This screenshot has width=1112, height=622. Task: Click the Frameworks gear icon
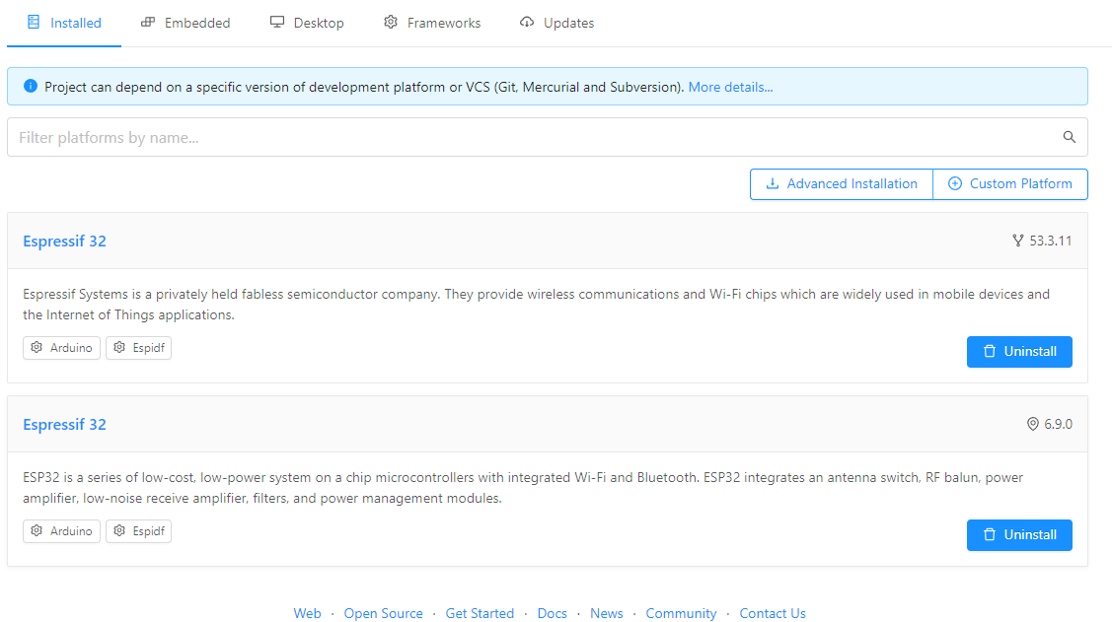pyautogui.click(x=391, y=22)
